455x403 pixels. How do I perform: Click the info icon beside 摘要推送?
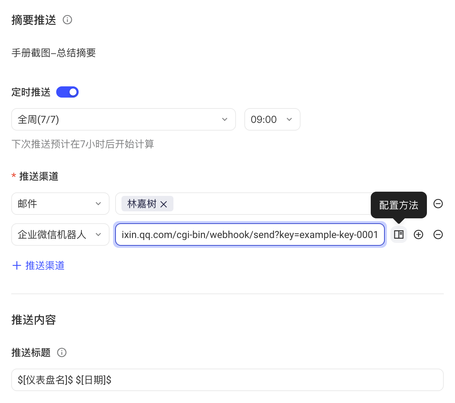[67, 20]
